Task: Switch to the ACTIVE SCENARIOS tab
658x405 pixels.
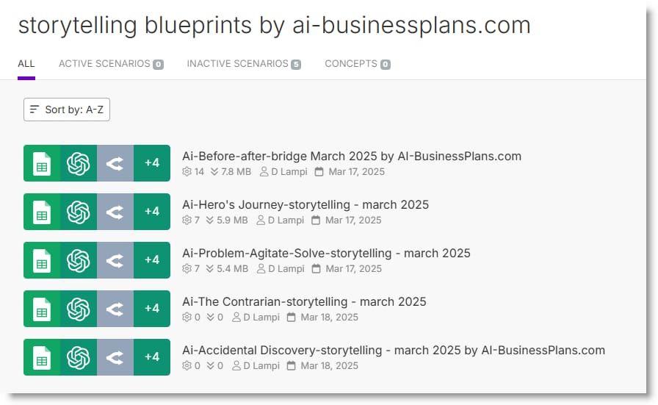Action: 111,64
